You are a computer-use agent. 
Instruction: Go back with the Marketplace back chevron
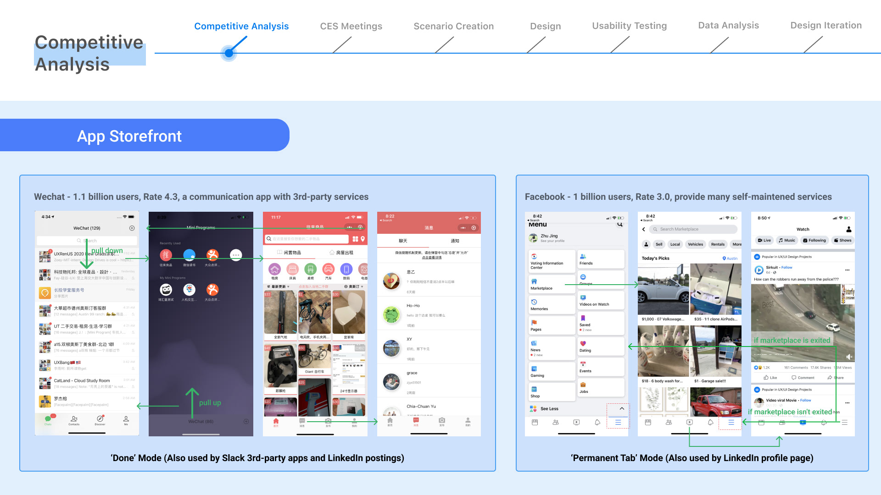point(644,229)
